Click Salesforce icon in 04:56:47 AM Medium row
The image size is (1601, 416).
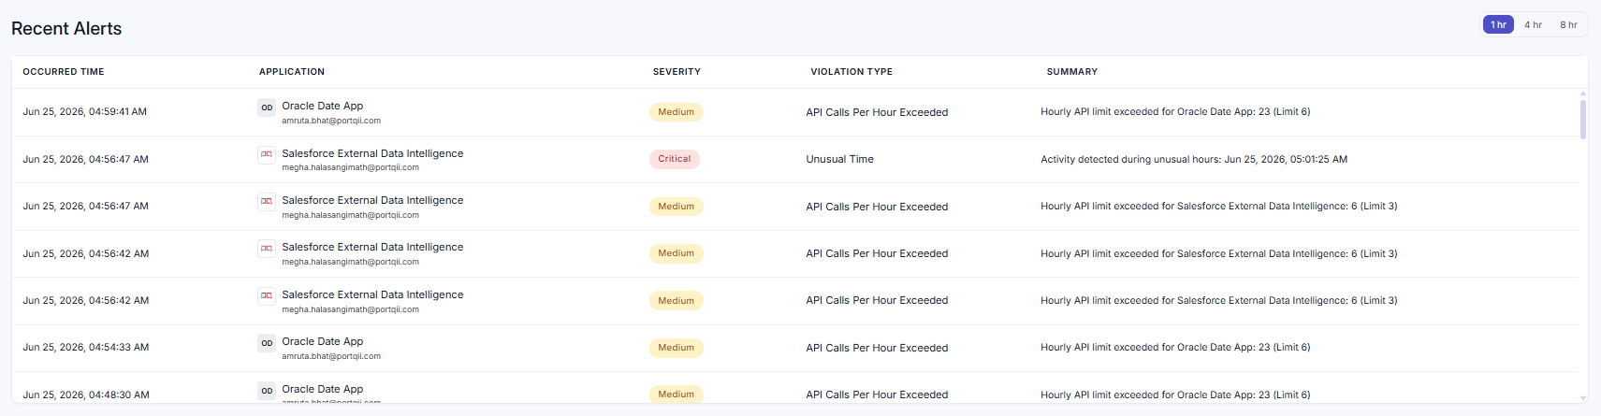click(x=267, y=201)
